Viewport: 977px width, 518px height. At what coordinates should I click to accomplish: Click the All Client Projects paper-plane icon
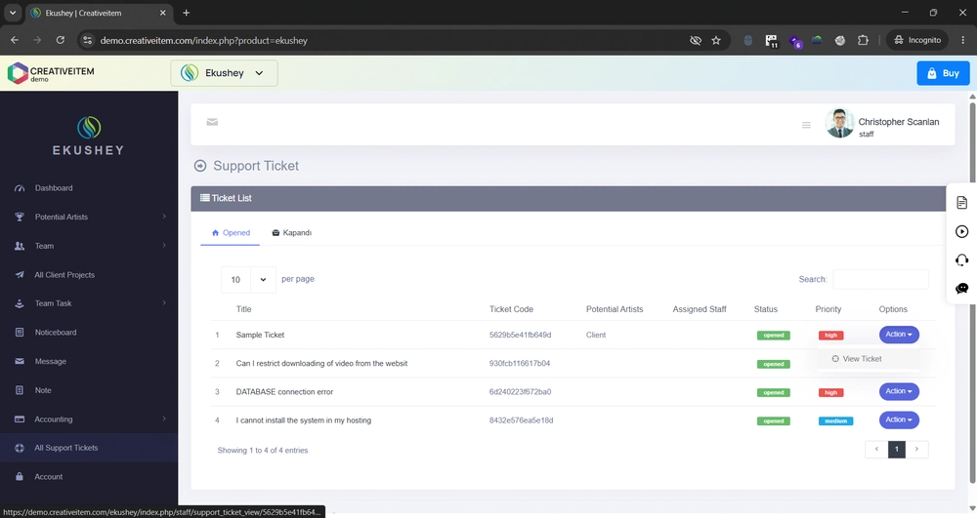20,275
